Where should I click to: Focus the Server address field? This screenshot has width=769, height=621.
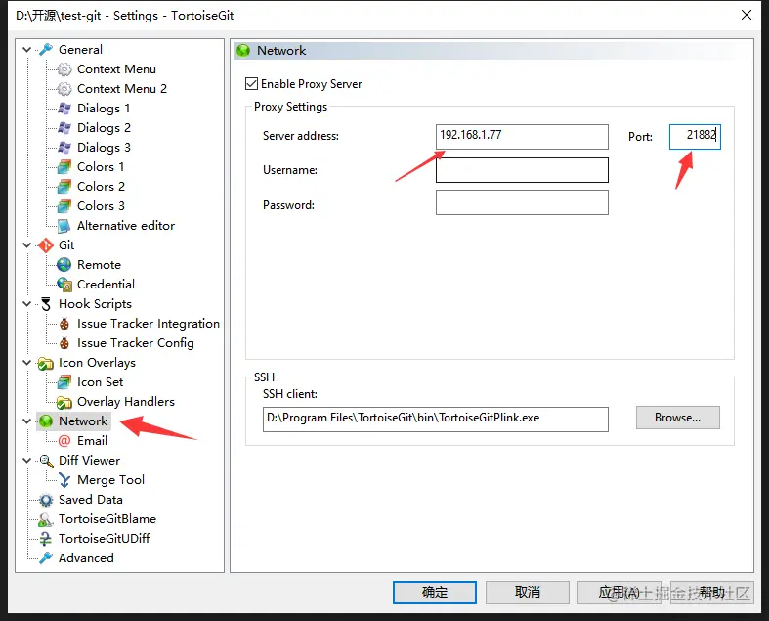(522, 137)
